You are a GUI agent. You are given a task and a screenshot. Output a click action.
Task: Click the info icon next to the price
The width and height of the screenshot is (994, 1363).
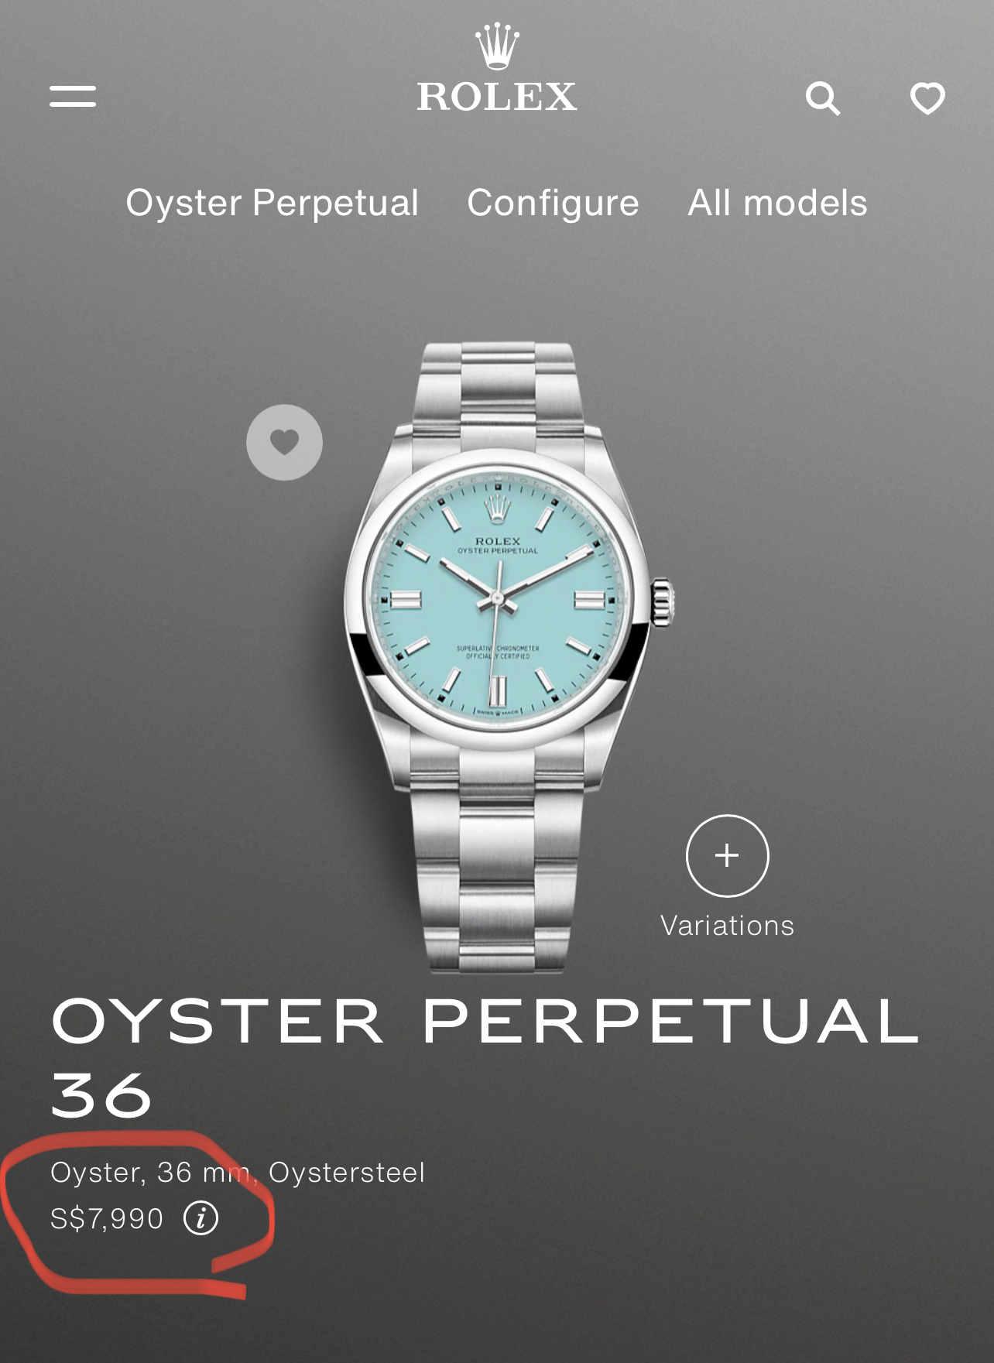pyautogui.click(x=201, y=1218)
